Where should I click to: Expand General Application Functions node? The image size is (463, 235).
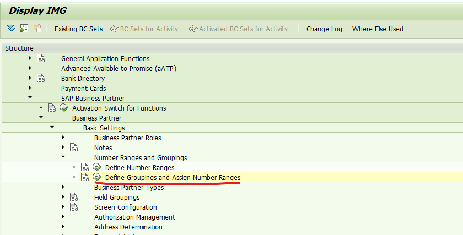click(30, 58)
